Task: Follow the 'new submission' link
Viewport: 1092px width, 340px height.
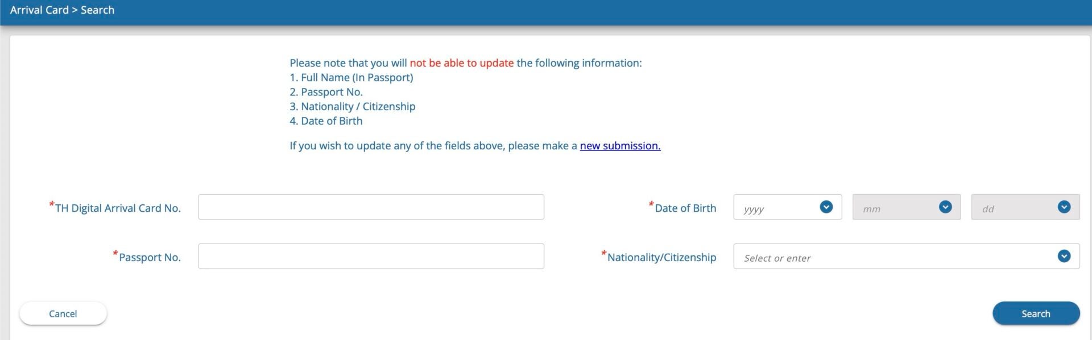Action: tap(620, 146)
